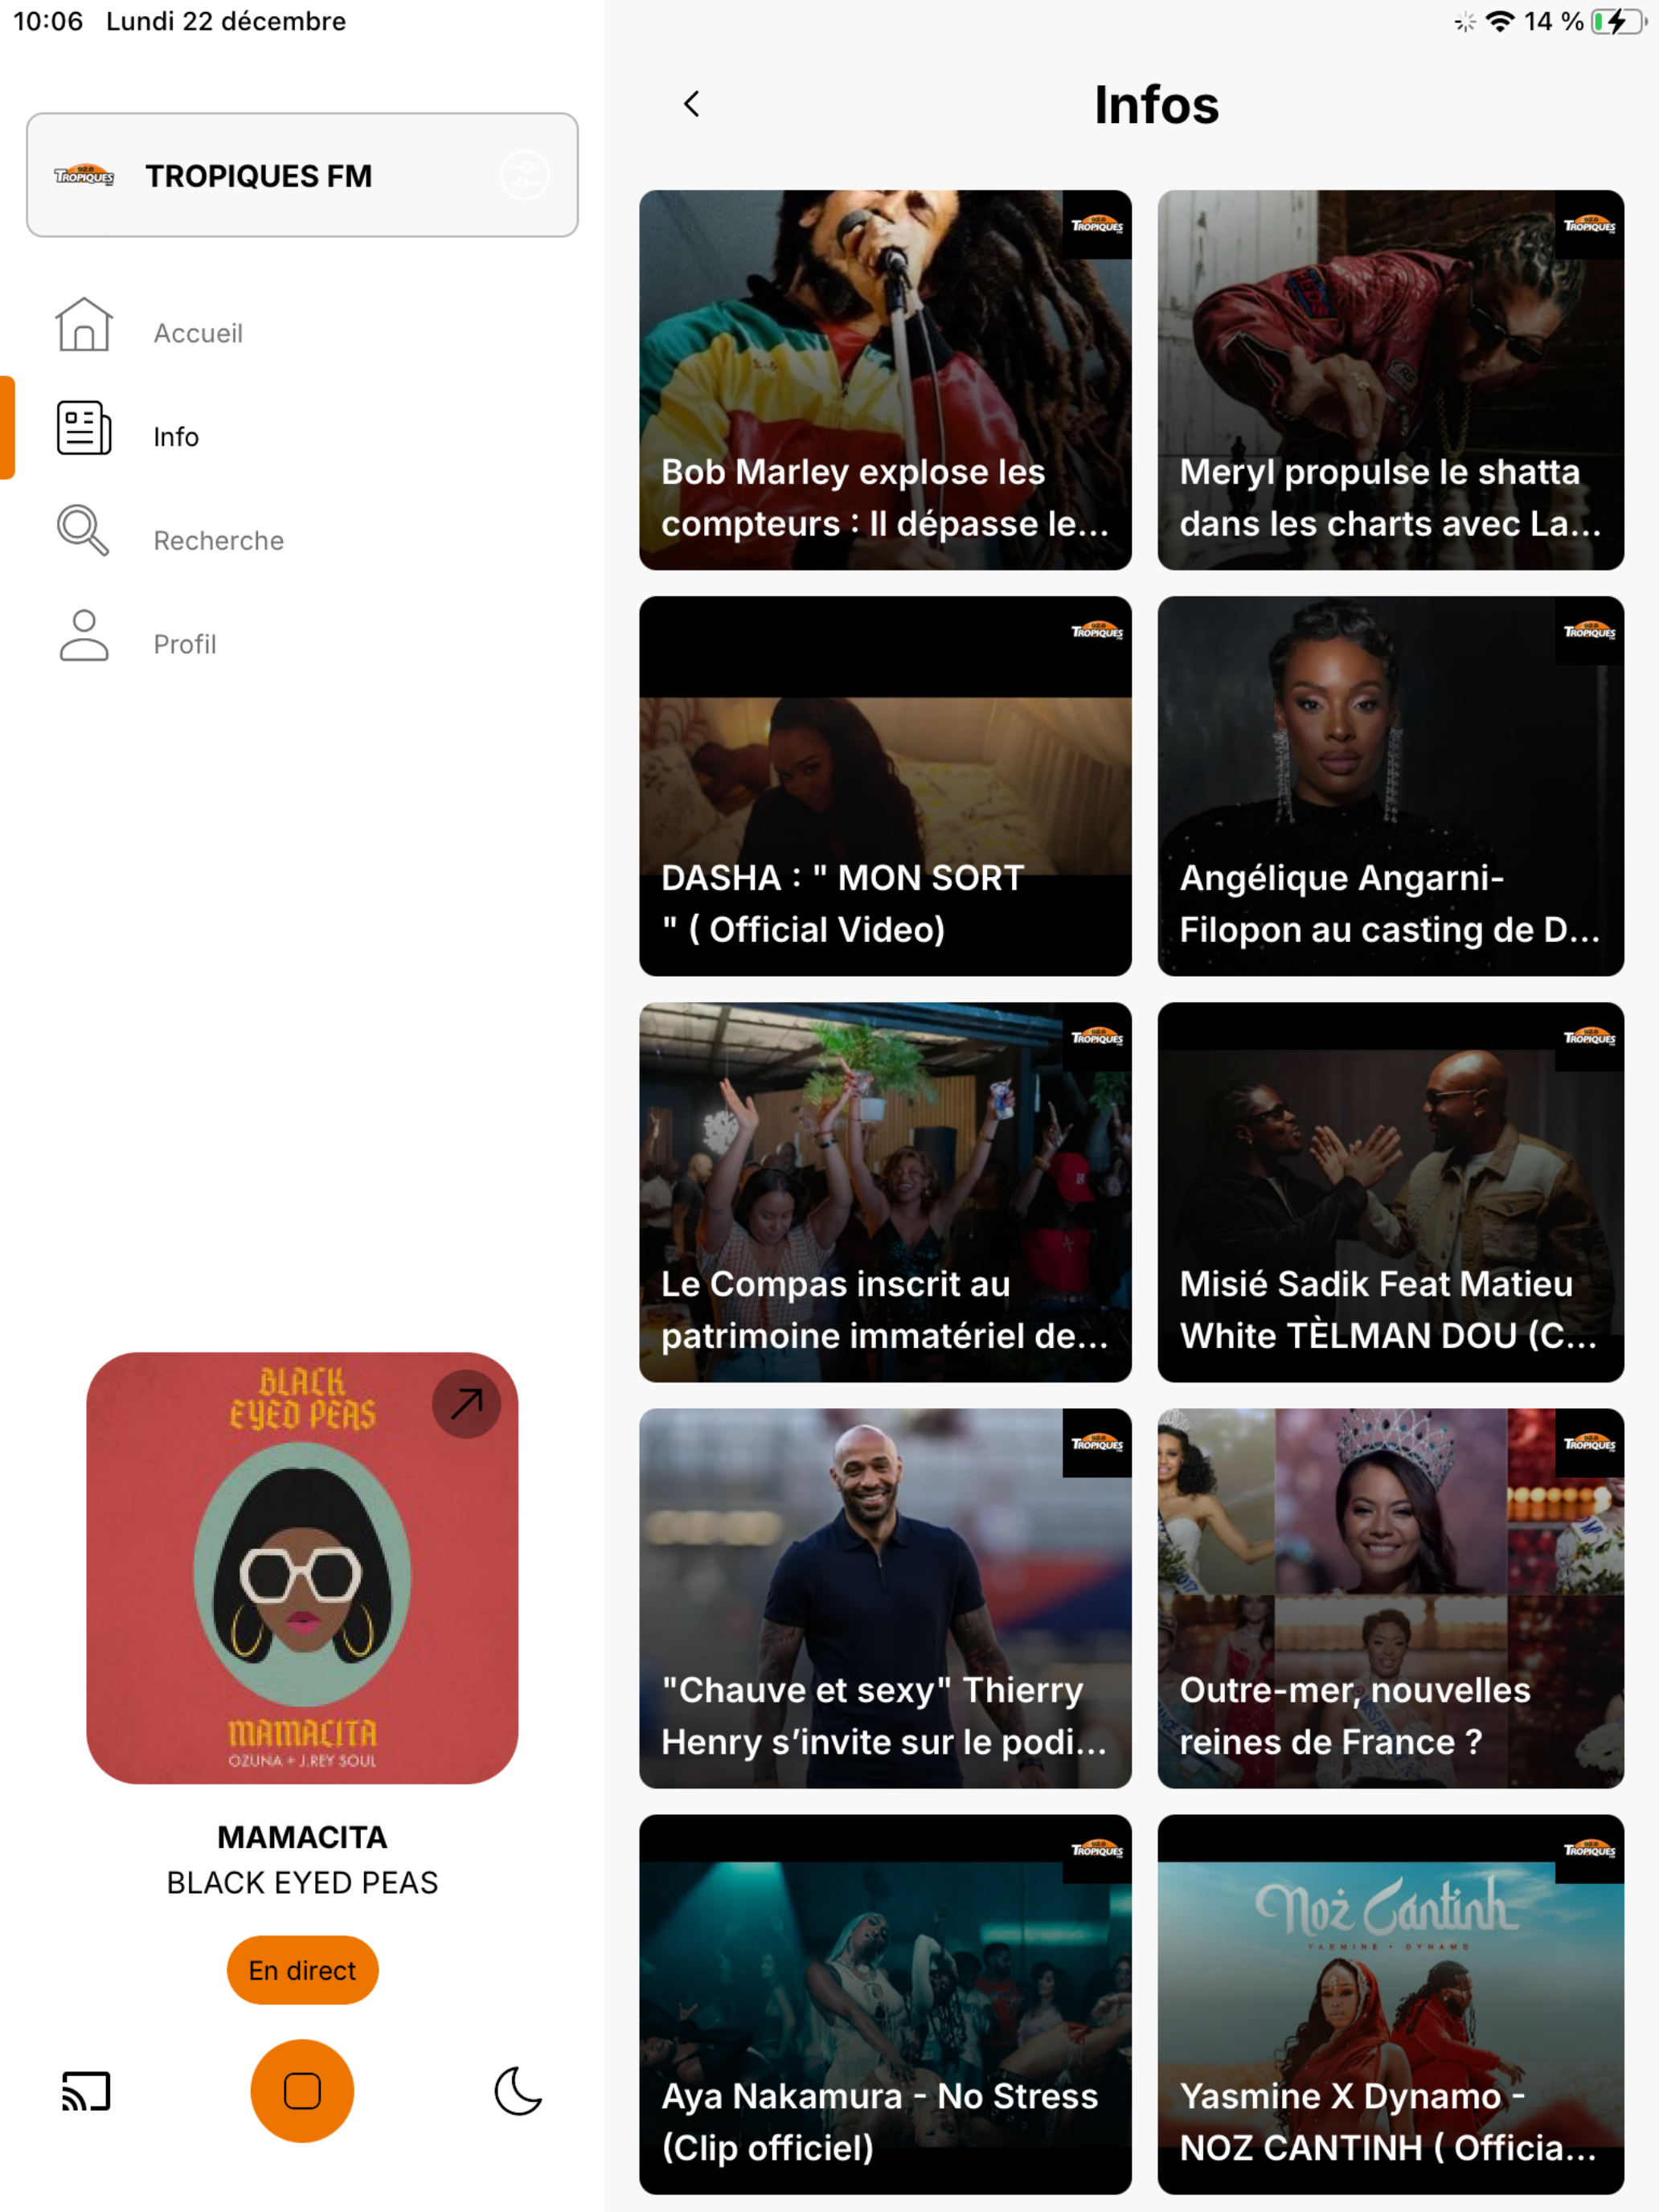This screenshot has height=2212, width=1659.
Task: Tap Tropiques logo on DASHA card
Action: pos(1097,631)
